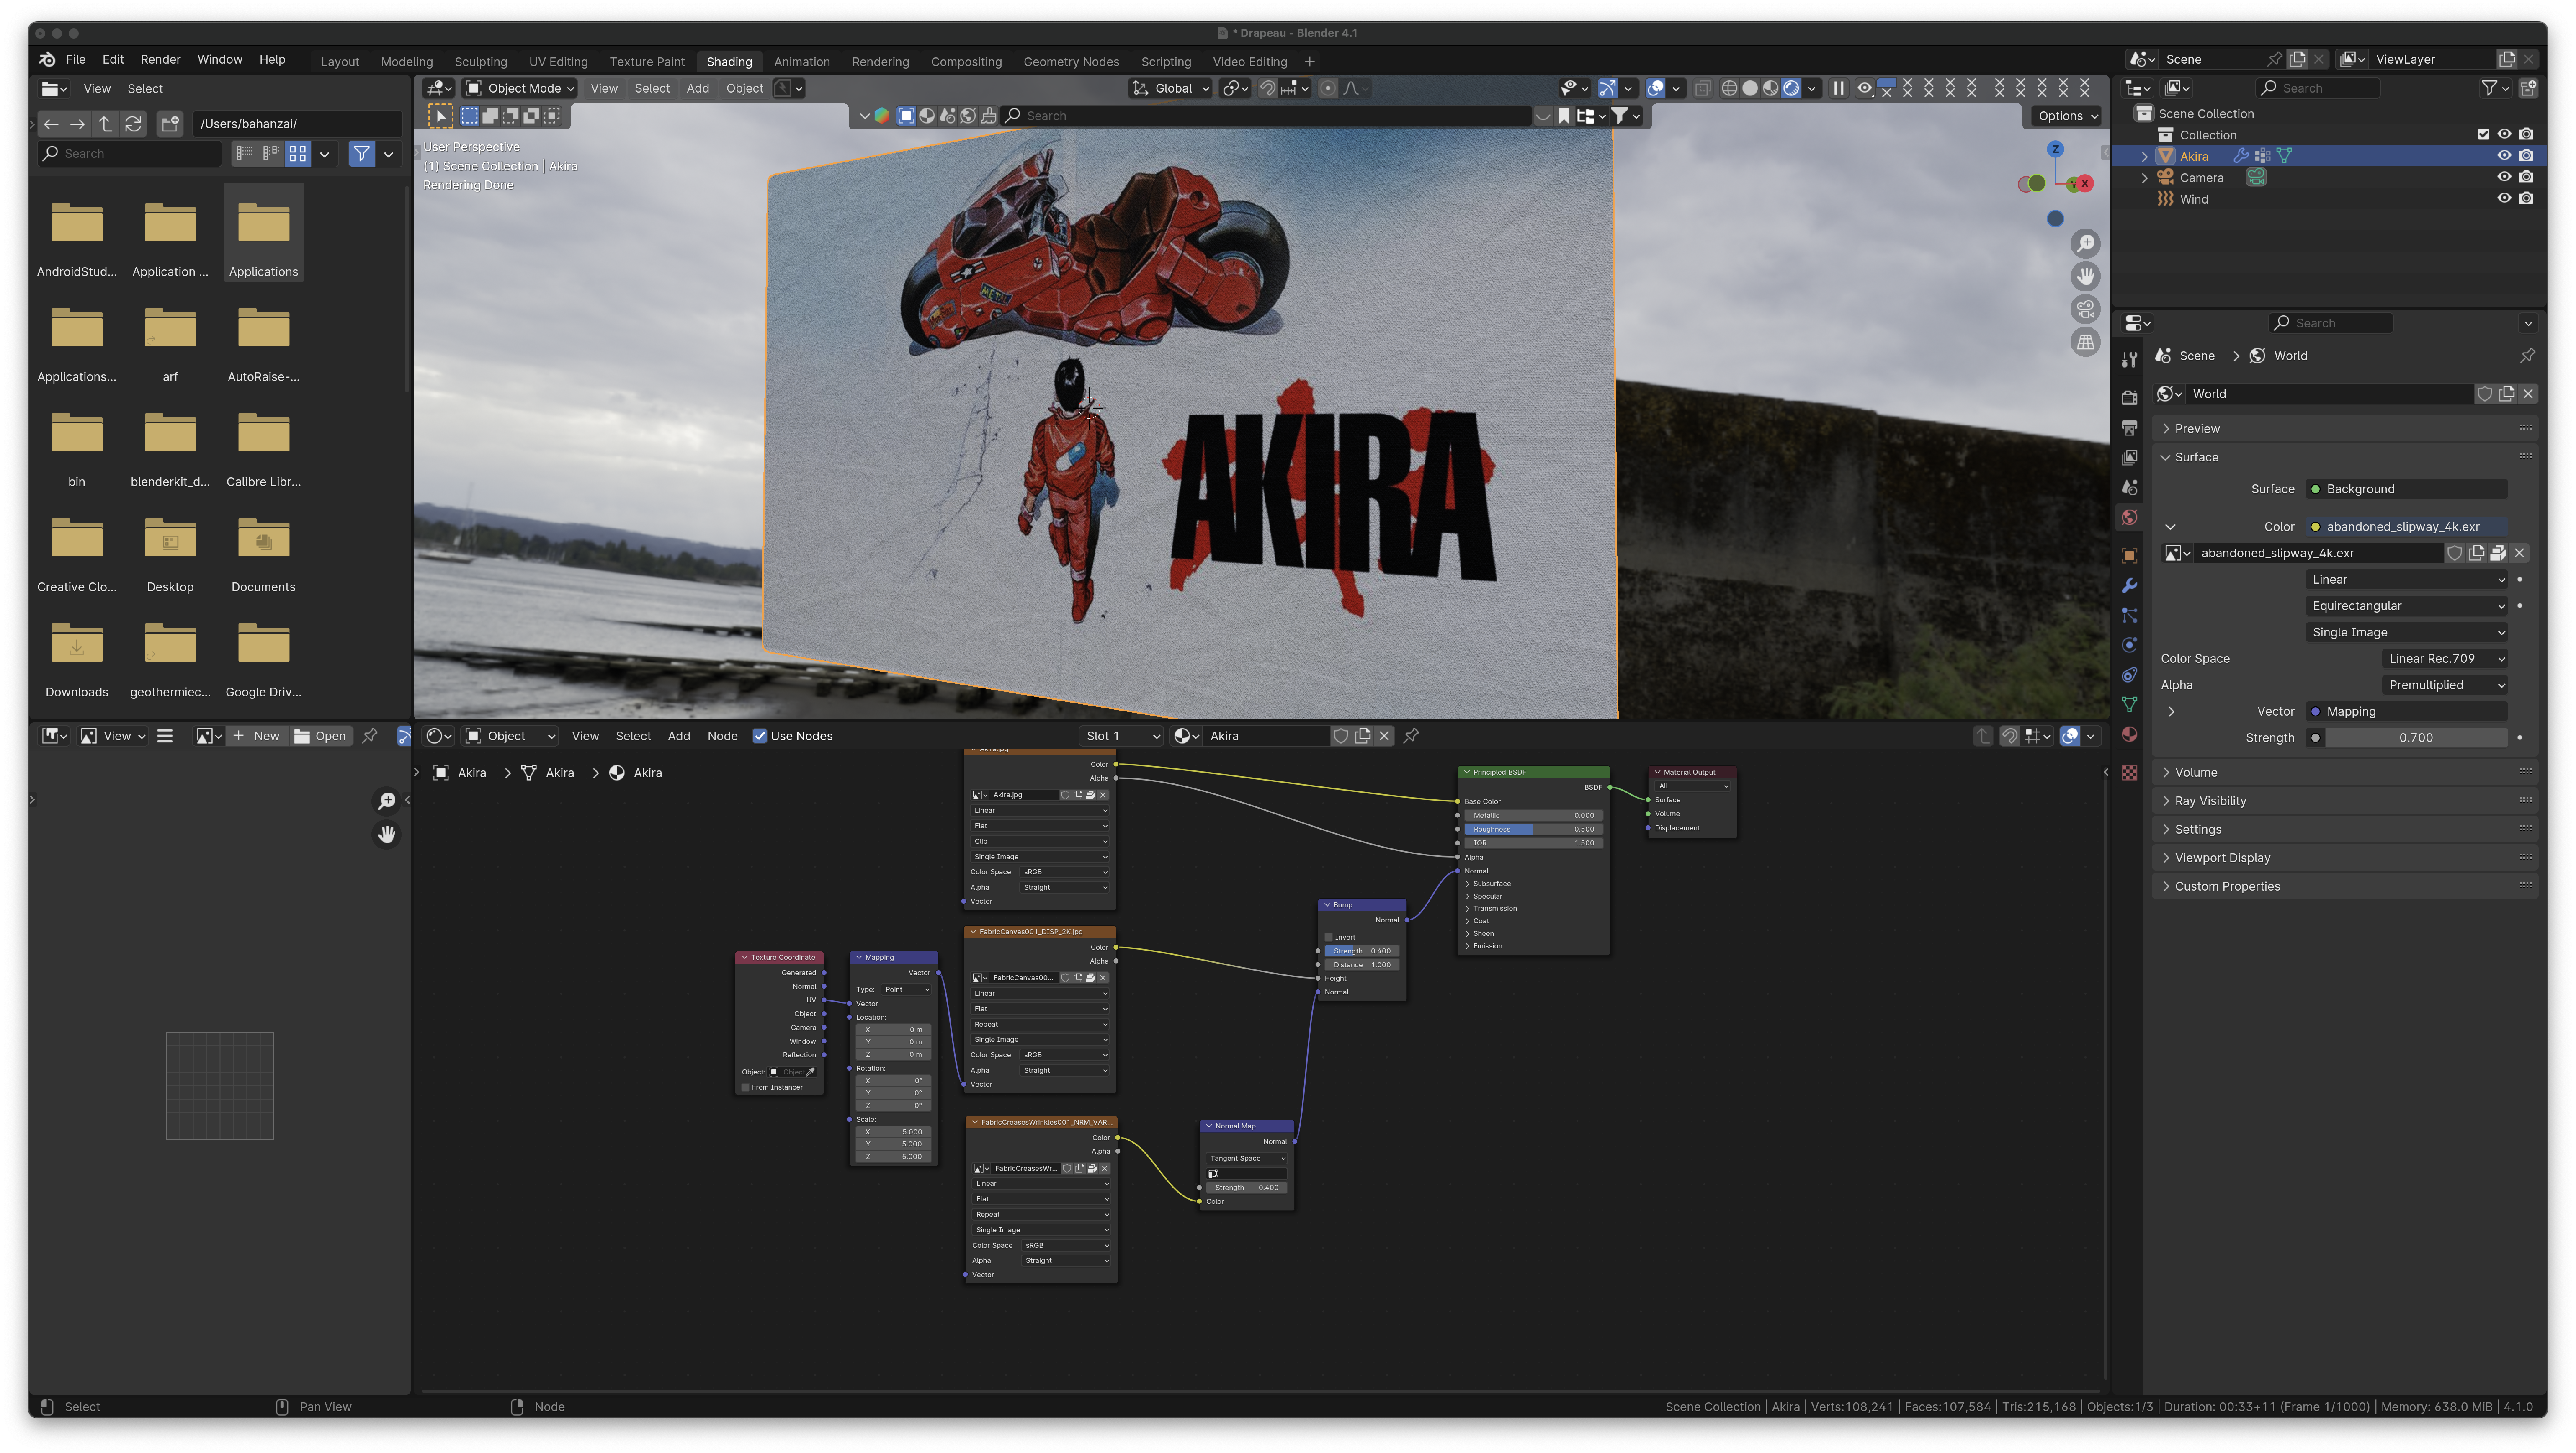Pause the viewport render preview

coord(1838,88)
